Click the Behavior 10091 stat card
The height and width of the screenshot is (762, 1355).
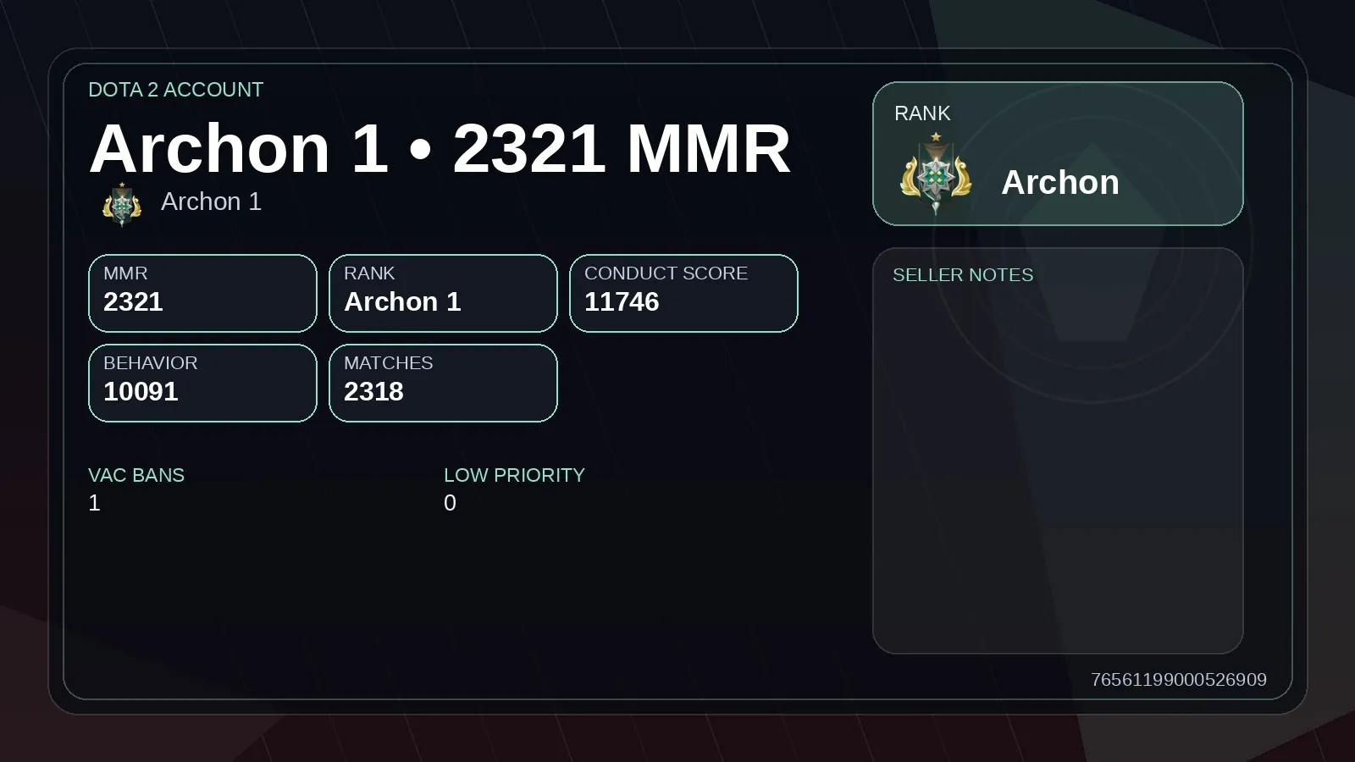point(202,383)
